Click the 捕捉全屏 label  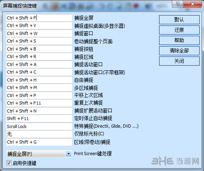tap(84, 18)
